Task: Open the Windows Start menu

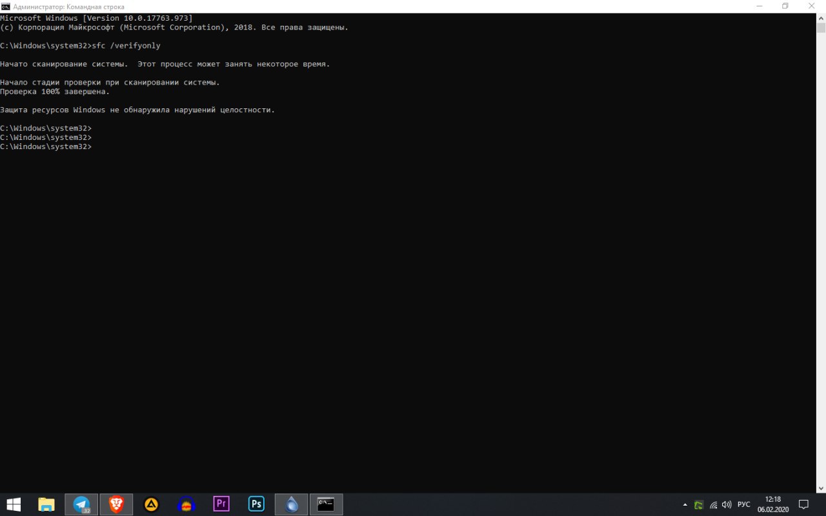Action: pyautogui.click(x=13, y=504)
